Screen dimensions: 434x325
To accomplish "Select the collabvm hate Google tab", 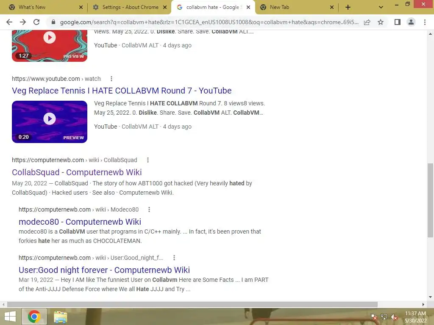I will pos(213,7).
